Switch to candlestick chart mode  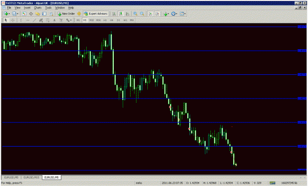(121, 14)
